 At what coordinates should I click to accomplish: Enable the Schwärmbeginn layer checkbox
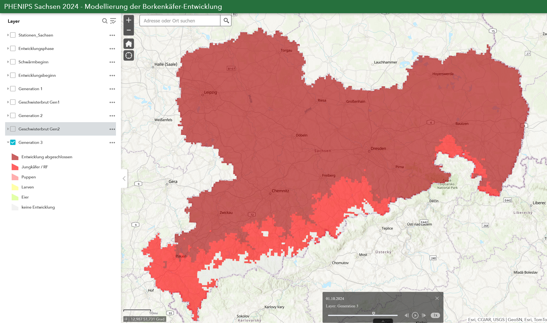(x=13, y=62)
